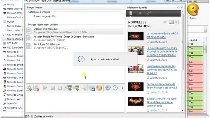Click the Burn disc icon
The width and height of the screenshot is (210, 118).
pos(99,88)
